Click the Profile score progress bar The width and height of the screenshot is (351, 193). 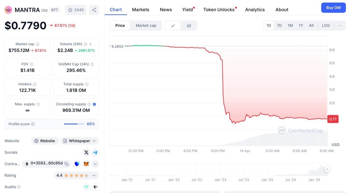click(x=74, y=124)
